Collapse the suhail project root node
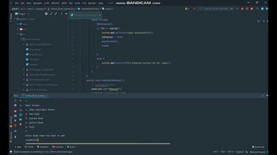Screen dimensions: 277x155 15,19
